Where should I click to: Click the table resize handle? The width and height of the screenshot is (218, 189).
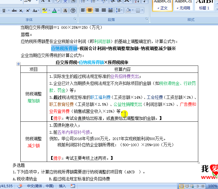tap(199, 163)
